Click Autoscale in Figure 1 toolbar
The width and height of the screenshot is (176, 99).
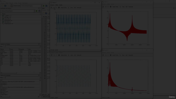(79, 8)
